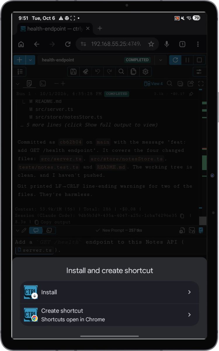Open settings with the gear icon
Image resolution: width=219 pixels, height=351 pixels.
point(145,72)
